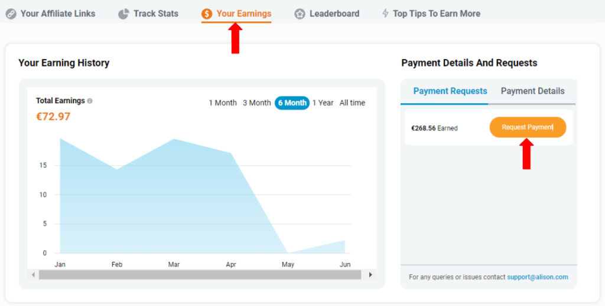Click the horizontal scrollbar under the chart
Image resolution: width=605 pixels, height=306 pixels.
coord(200,275)
